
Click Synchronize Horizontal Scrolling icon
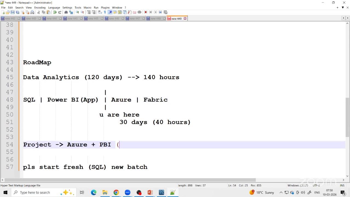(94, 12)
